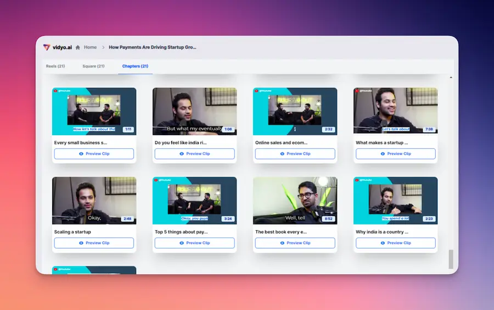Viewport: 494px width, 310px height.
Task: Preview Clip for 'What makes a startup ...'
Action: pos(396,153)
